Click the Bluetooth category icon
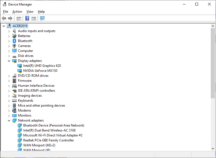 click(x=14, y=41)
